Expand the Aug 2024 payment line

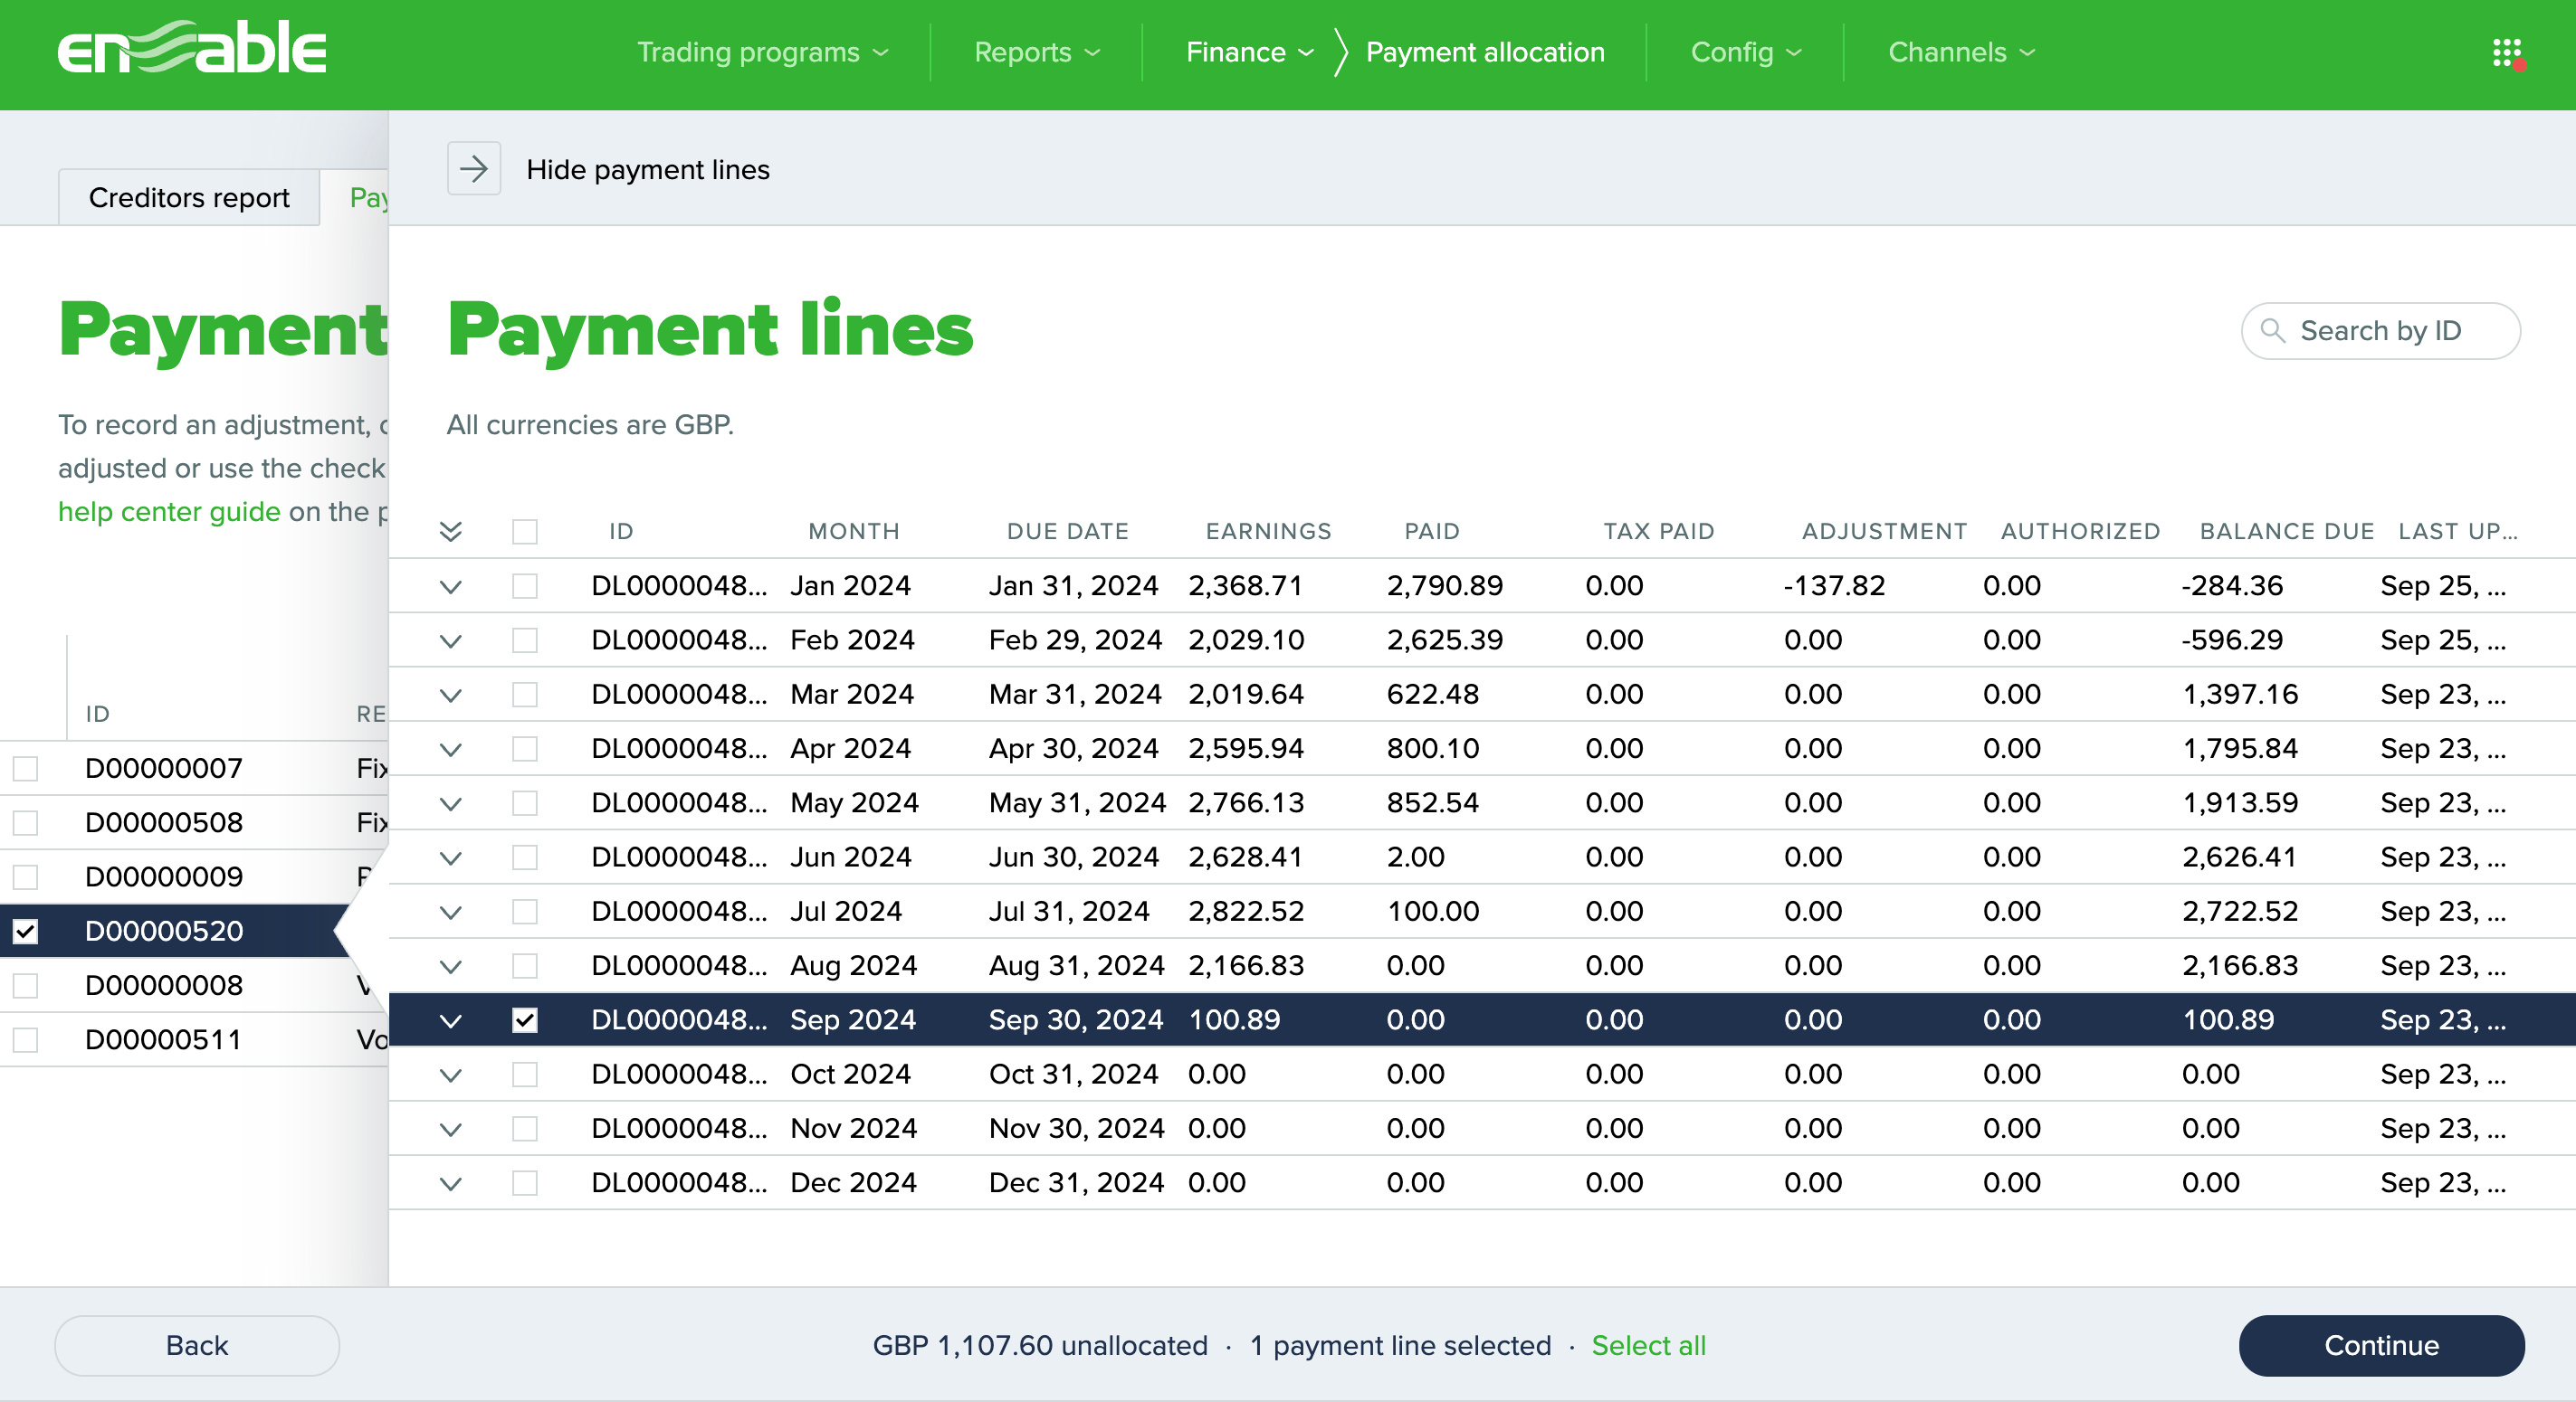[x=451, y=966]
